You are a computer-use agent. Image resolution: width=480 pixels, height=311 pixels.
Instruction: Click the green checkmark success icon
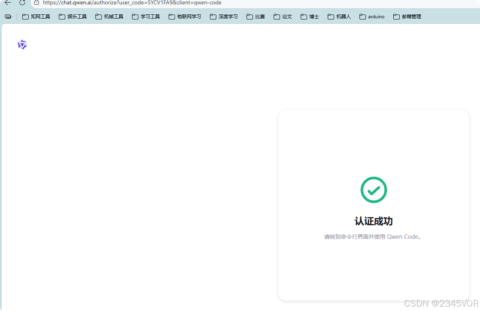[x=373, y=190]
